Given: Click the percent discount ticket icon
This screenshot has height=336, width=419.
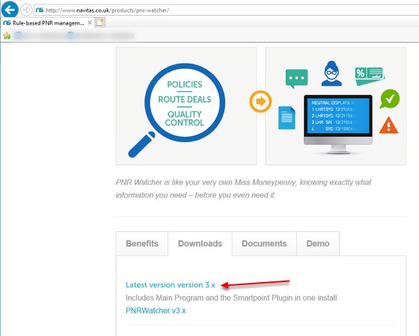Looking at the screenshot, I should point(370,76).
